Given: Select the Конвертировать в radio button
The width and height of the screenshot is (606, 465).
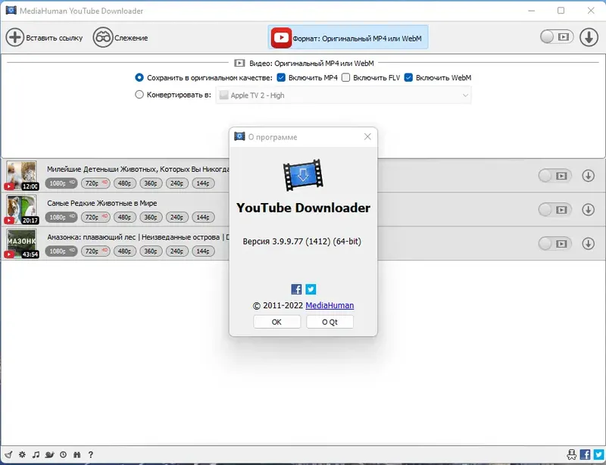Looking at the screenshot, I should pos(138,94).
